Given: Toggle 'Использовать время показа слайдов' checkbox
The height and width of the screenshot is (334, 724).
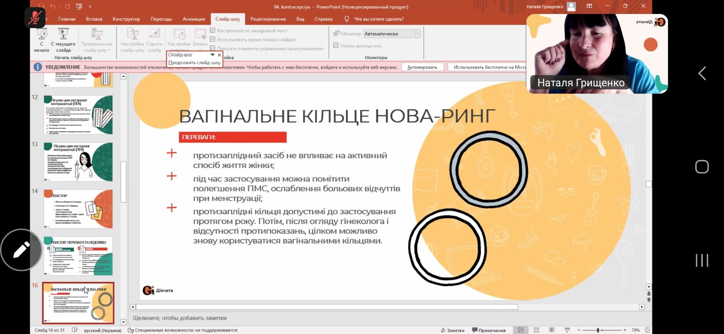Looking at the screenshot, I should point(213,39).
